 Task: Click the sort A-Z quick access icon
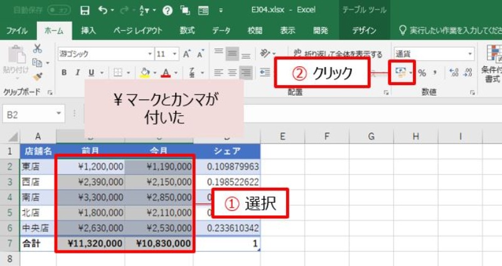click(144, 11)
